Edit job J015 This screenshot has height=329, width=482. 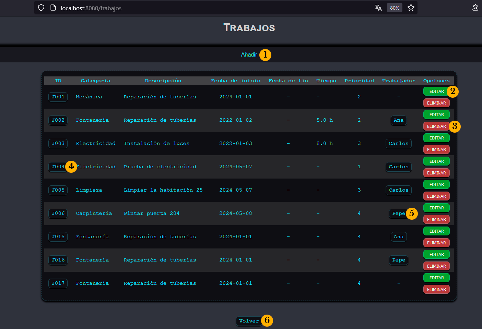pyautogui.click(x=436, y=231)
